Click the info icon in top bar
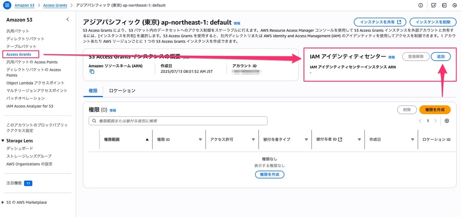Image resolution: width=461 pixels, height=217 pixels. [421, 5]
